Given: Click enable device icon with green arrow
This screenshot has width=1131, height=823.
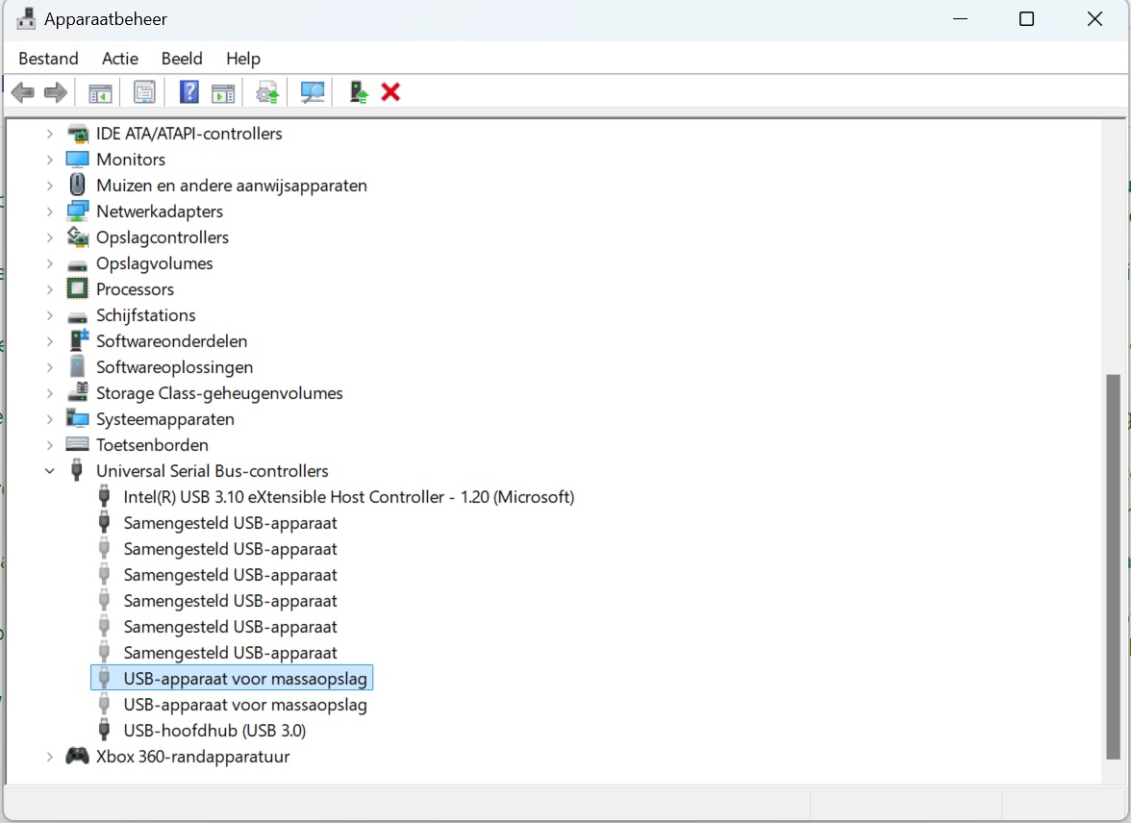Looking at the screenshot, I should (x=359, y=92).
